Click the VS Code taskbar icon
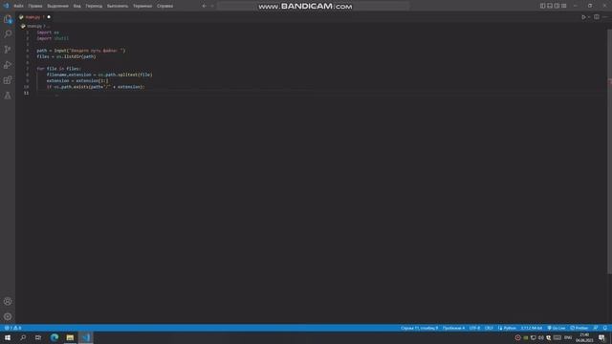 point(86,337)
